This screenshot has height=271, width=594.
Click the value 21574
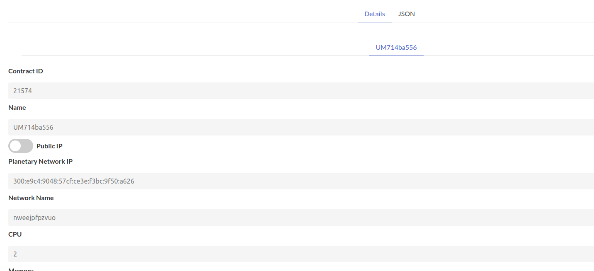click(22, 90)
